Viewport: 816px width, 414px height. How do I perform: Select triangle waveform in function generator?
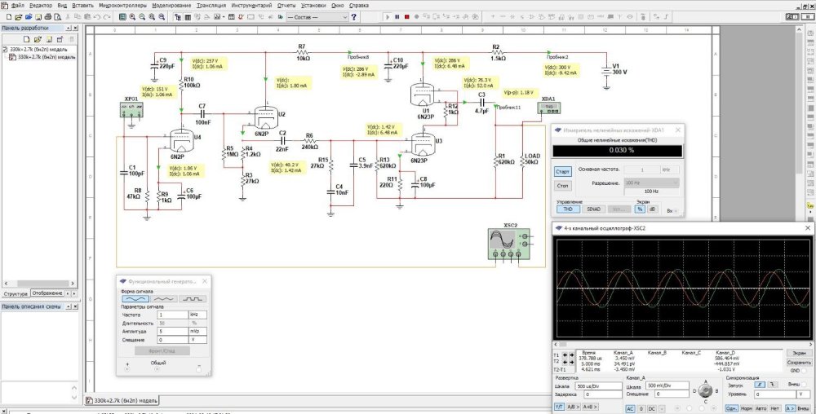pyautogui.click(x=164, y=299)
